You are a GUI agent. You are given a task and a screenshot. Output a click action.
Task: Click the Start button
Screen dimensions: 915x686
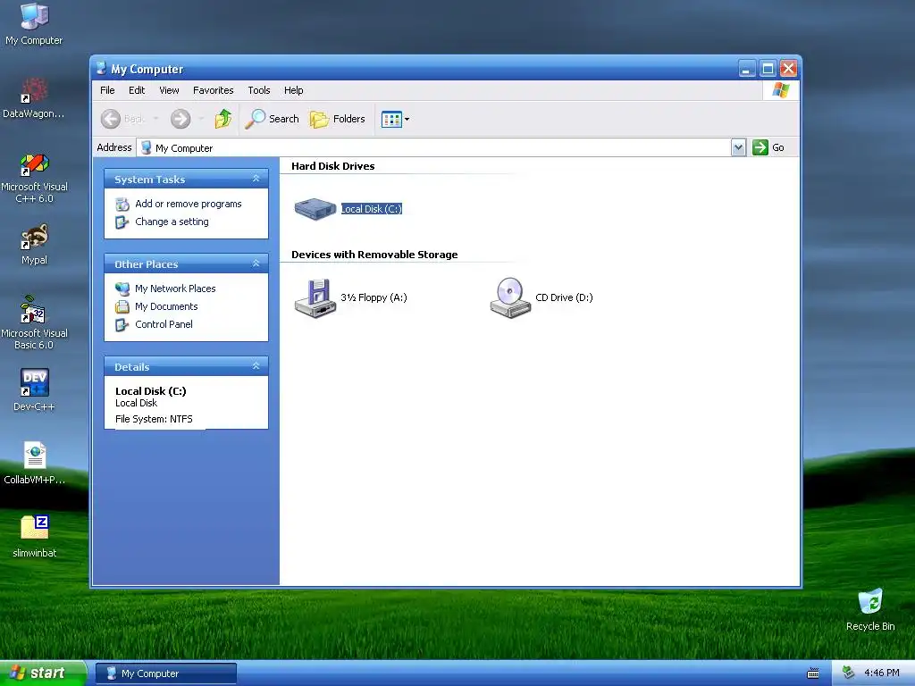pyautogui.click(x=43, y=673)
